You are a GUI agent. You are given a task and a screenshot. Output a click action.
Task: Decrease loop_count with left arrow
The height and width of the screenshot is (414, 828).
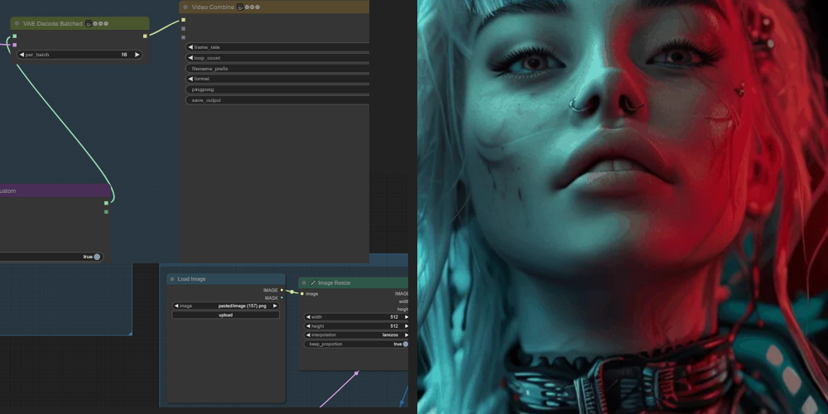[190, 58]
